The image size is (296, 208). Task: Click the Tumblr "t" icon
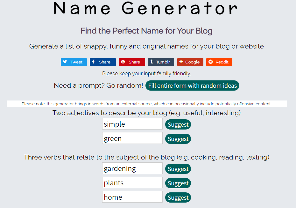point(153,62)
